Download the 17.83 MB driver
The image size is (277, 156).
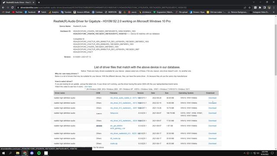213,120
